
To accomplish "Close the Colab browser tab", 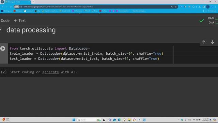I will click(29, 2).
